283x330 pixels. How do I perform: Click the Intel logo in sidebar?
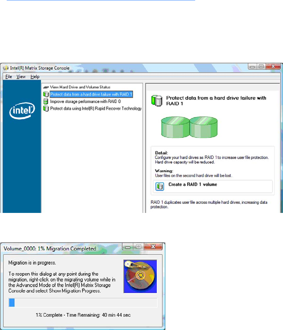point(22,110)
